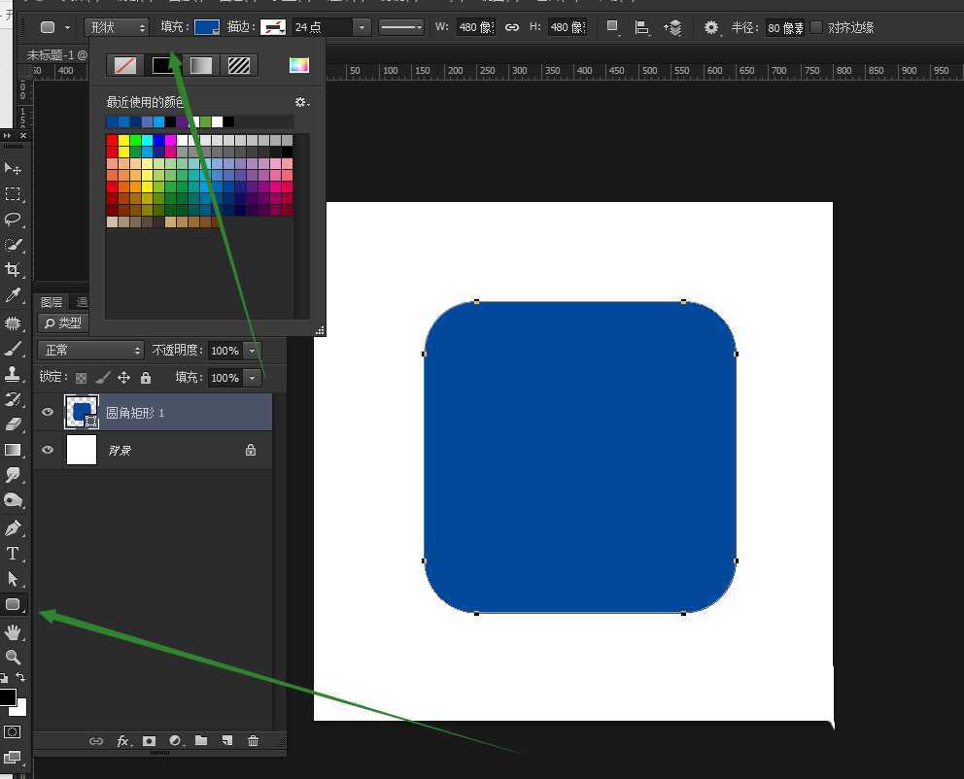This screenshot has height=779, width=964.
Task: Open the 形状 tool mode dropdown
Action: tap(116, 27)
